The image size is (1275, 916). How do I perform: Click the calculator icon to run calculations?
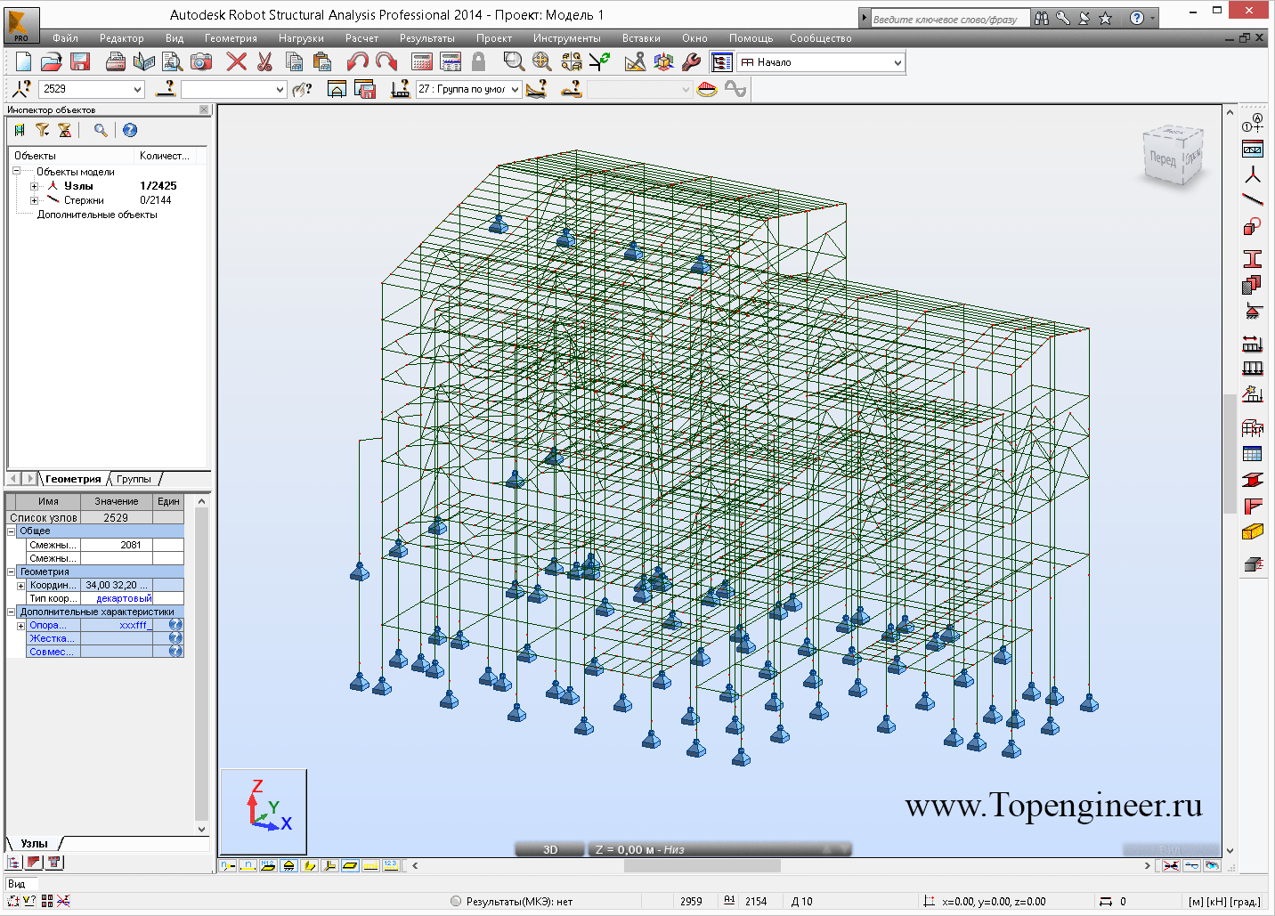422,61
